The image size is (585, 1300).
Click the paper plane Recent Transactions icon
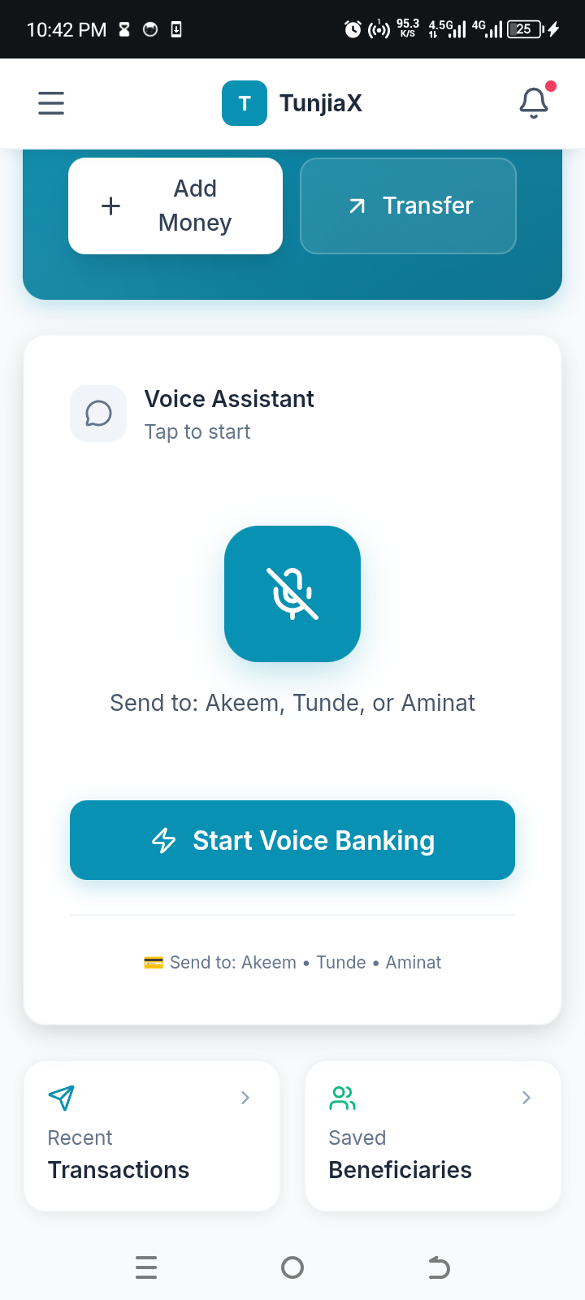click(x=62, y=1098)
